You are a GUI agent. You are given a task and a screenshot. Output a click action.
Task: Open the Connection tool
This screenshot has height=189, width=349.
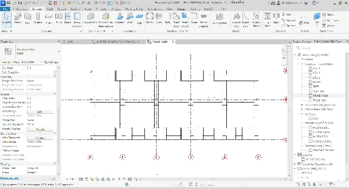click(90, 18)
